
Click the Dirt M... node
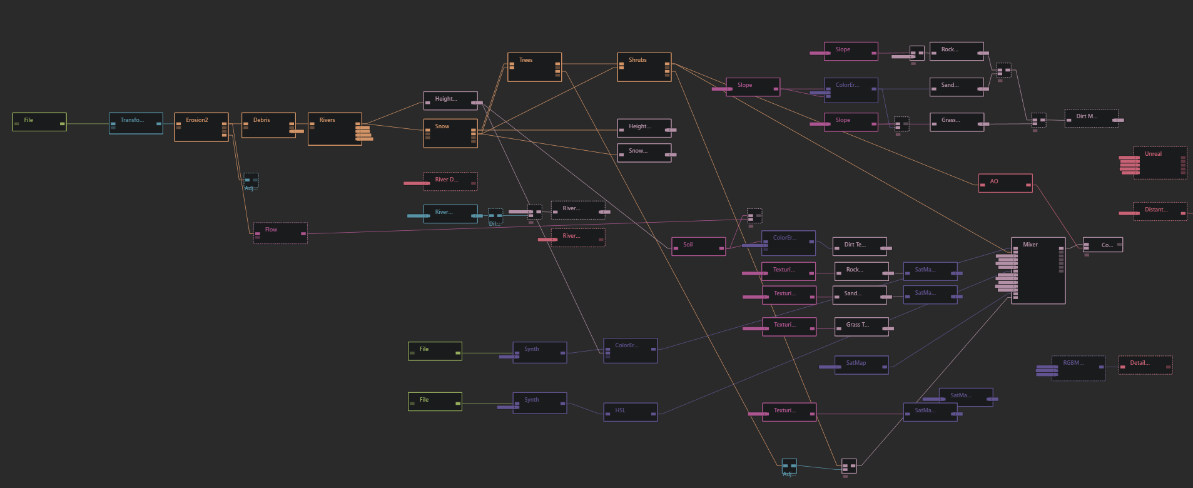[x=1091, y=118]
